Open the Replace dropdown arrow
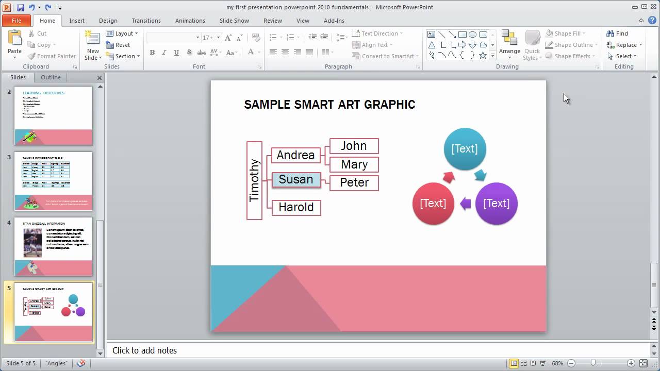This screenshot has width=660, height=371. (x=641, y=45)
